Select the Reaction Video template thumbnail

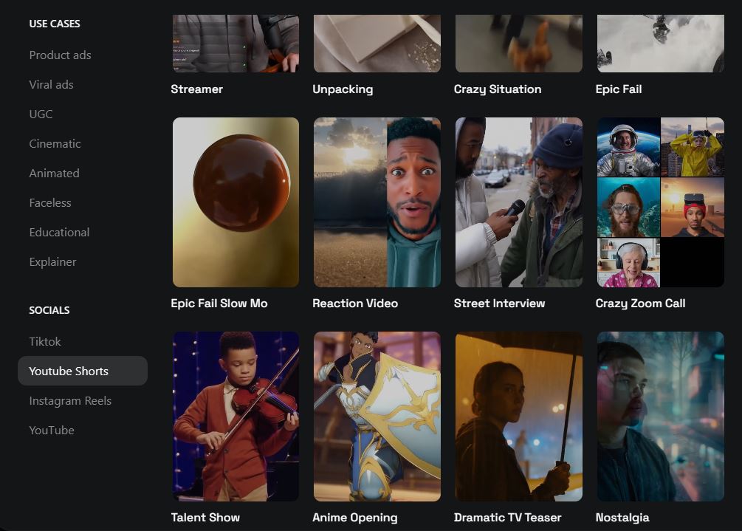point(377,202)
